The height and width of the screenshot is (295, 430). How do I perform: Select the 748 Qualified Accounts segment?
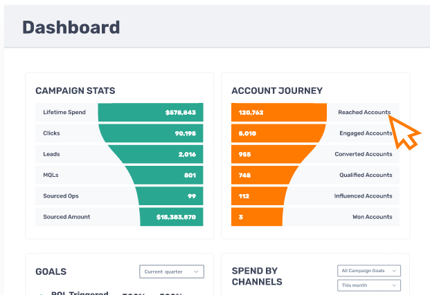coord(265,175)
